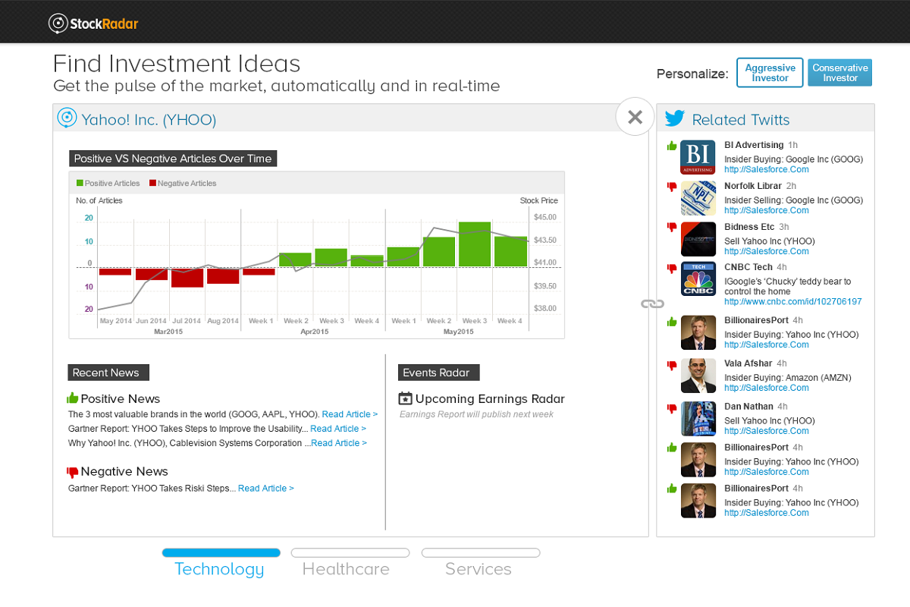This screenshot has width=910, height=607.
Task: Click the chain link icon between panels
Action: coord(652,303)
